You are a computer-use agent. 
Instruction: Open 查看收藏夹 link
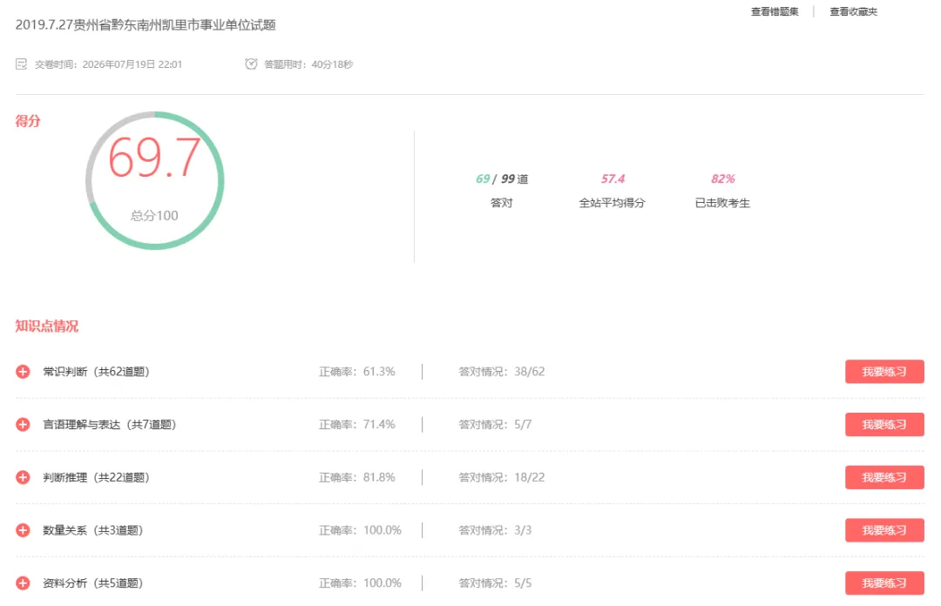[x=853, y=11]
